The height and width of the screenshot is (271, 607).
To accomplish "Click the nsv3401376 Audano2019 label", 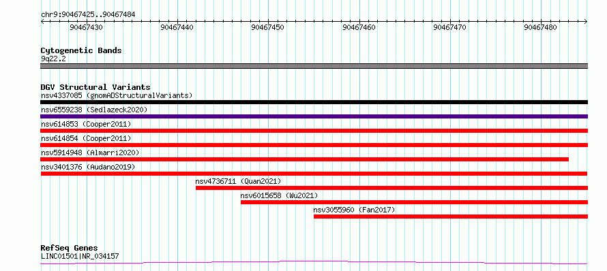I will pos(88,167).
